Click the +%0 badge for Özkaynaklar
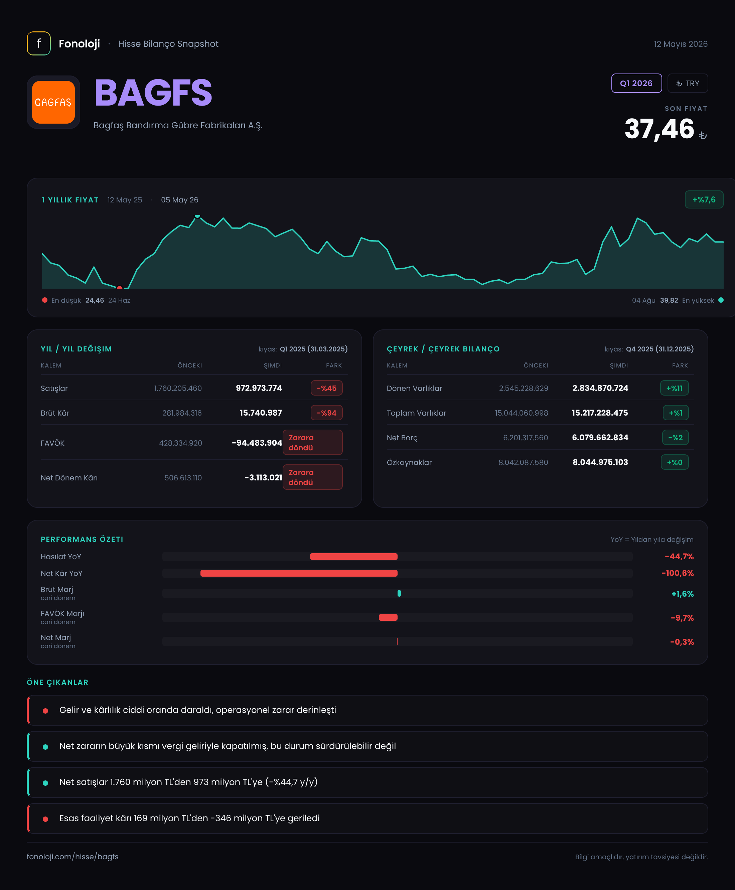735x890 pixels. pyautogui.click(x=675, y=462)
